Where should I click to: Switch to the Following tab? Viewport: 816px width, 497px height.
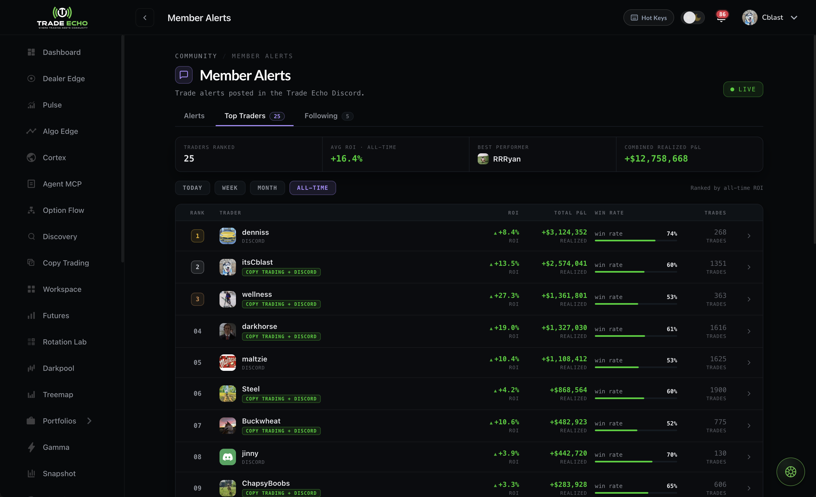tap(328, 116)
